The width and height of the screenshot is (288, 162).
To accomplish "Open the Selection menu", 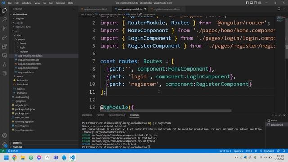I will (x=27, y=3).
